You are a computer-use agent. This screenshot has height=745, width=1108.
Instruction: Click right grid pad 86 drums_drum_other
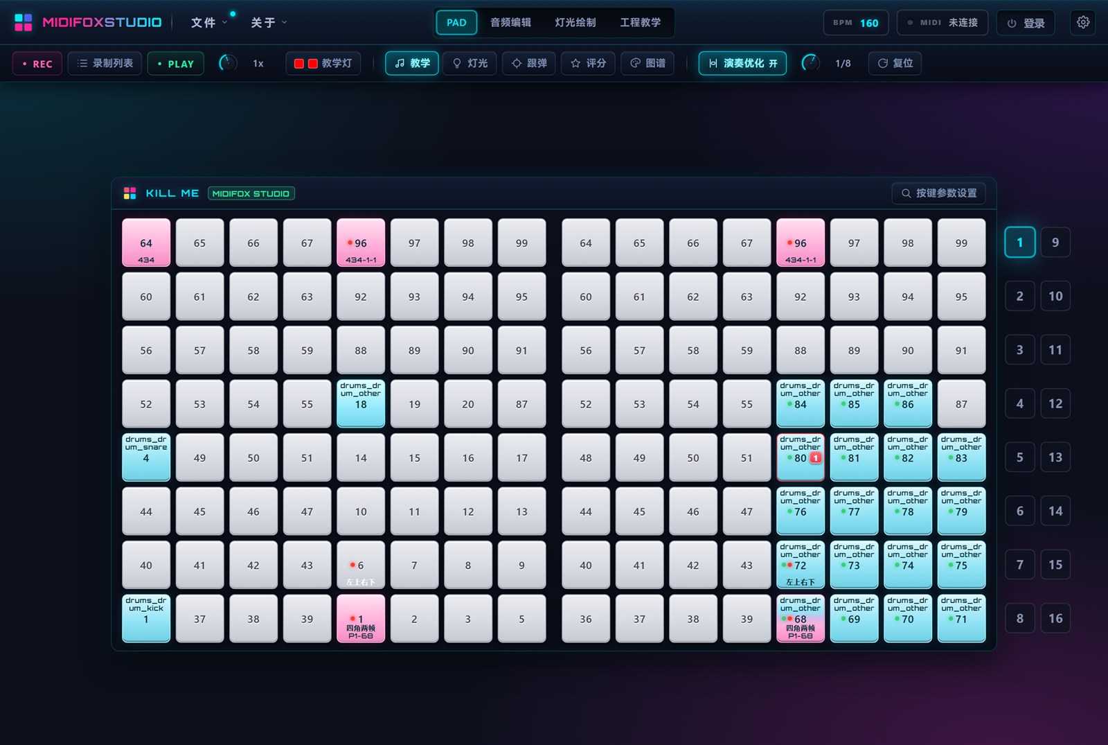click(908, 403)
